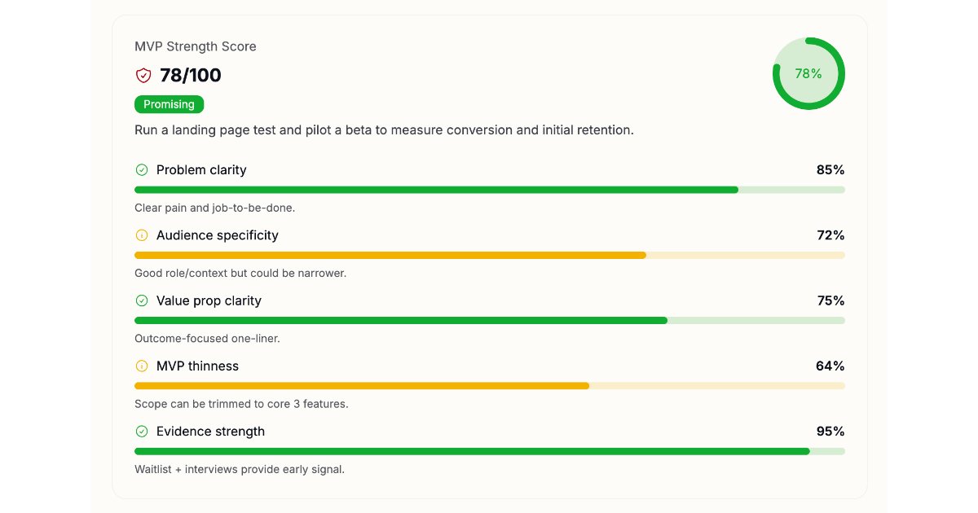Click the info icon beside MVP thinness
This screenshot has width=978, height=513.
pyautogui.click(x=140, y=366)
